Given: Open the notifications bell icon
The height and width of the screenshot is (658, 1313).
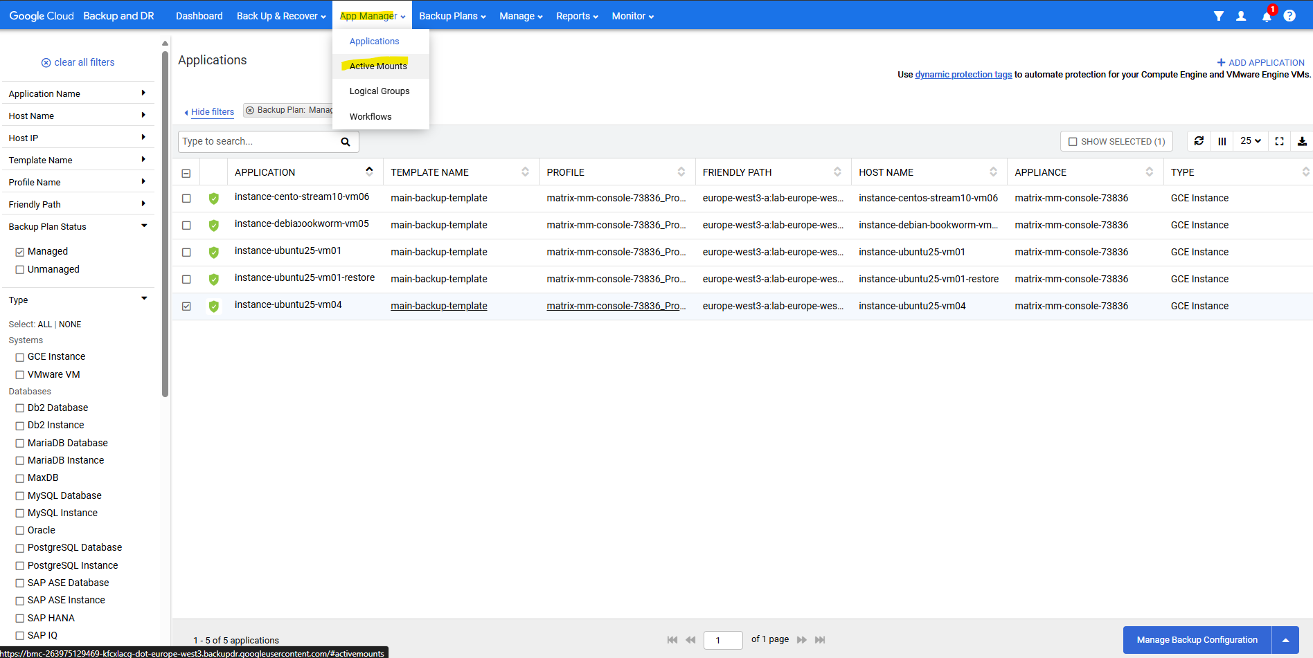Looking at the screenshot, I should click(1266, 17).
